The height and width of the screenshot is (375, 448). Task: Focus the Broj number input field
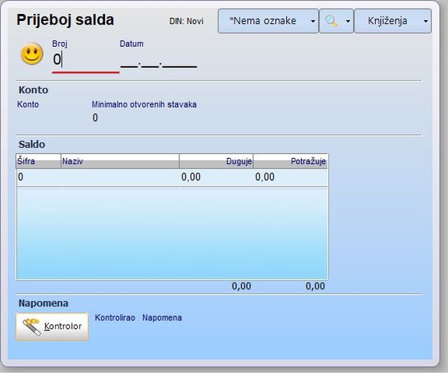coord(84,60)
